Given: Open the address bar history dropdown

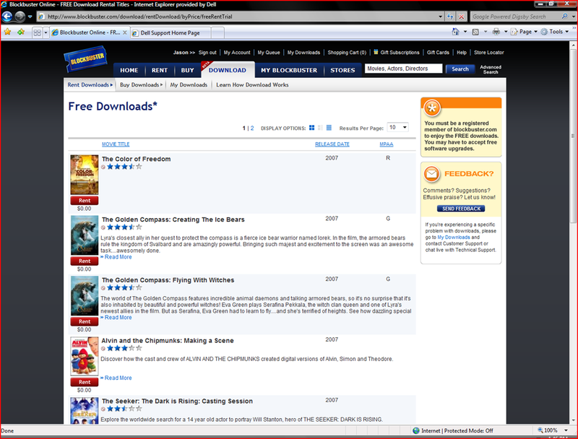Looking at the screenshot, I should (440, 17).
